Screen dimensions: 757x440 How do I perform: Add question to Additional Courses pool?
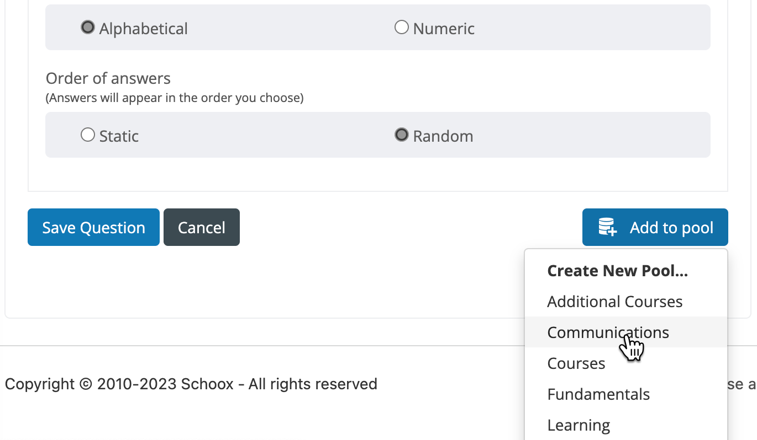(614, 302)
